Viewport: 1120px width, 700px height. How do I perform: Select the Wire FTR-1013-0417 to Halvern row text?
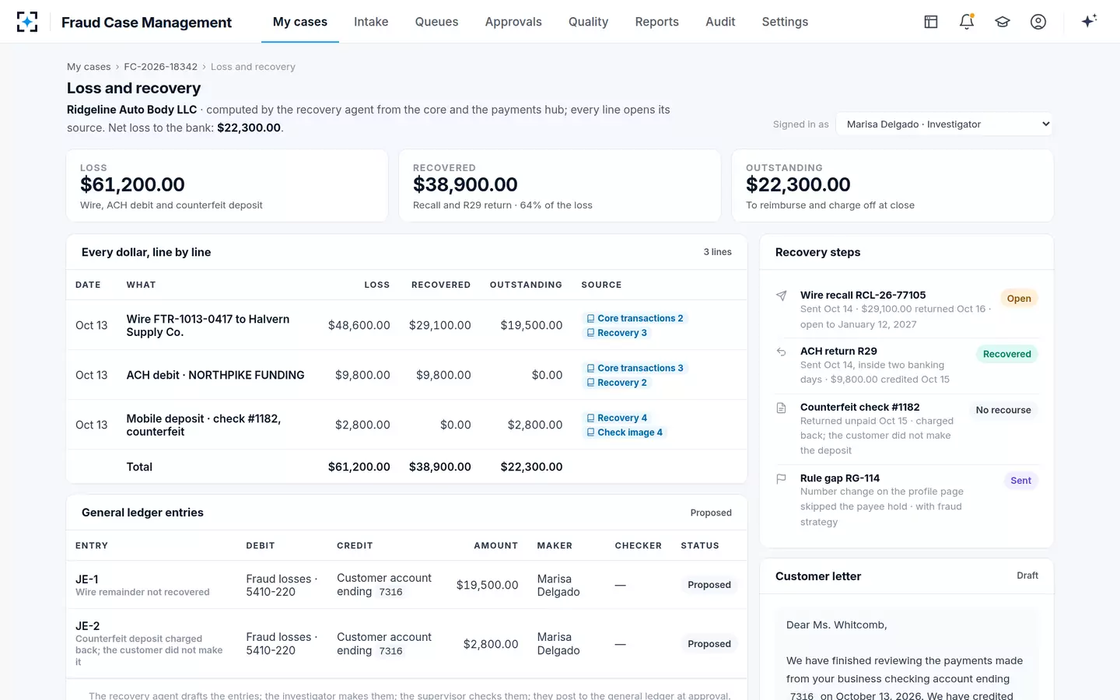click(x=208, y=325)
